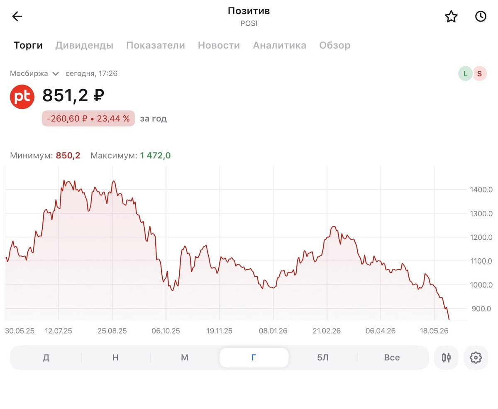The height and width of the screenshot is (409, 498).
Task: Tap the Позитив title
Action: pos(249,11)
